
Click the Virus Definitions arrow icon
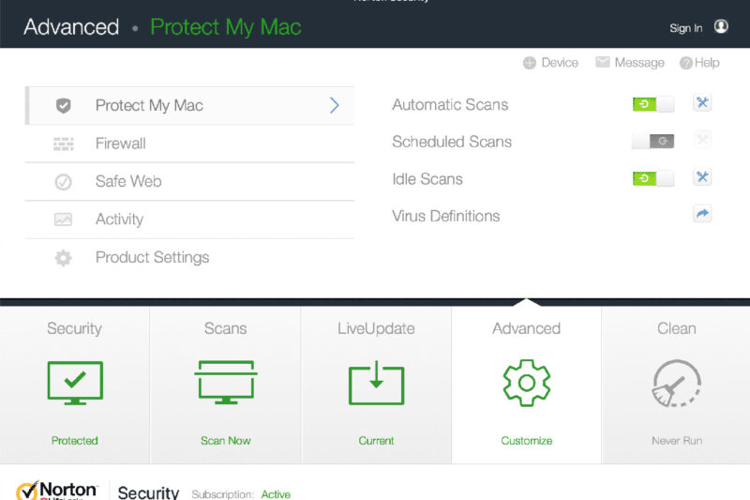[702, 214]
